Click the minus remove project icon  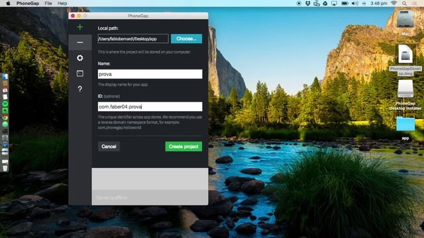pyautogui.click(x=79, y=42)
